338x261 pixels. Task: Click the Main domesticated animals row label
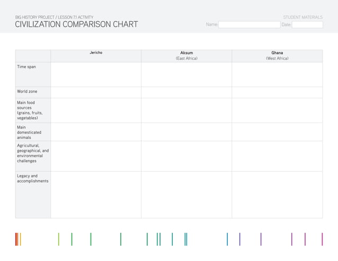[29, 132]
